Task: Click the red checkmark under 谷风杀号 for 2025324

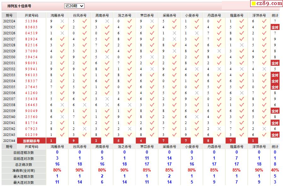Action: click(84, 21)
